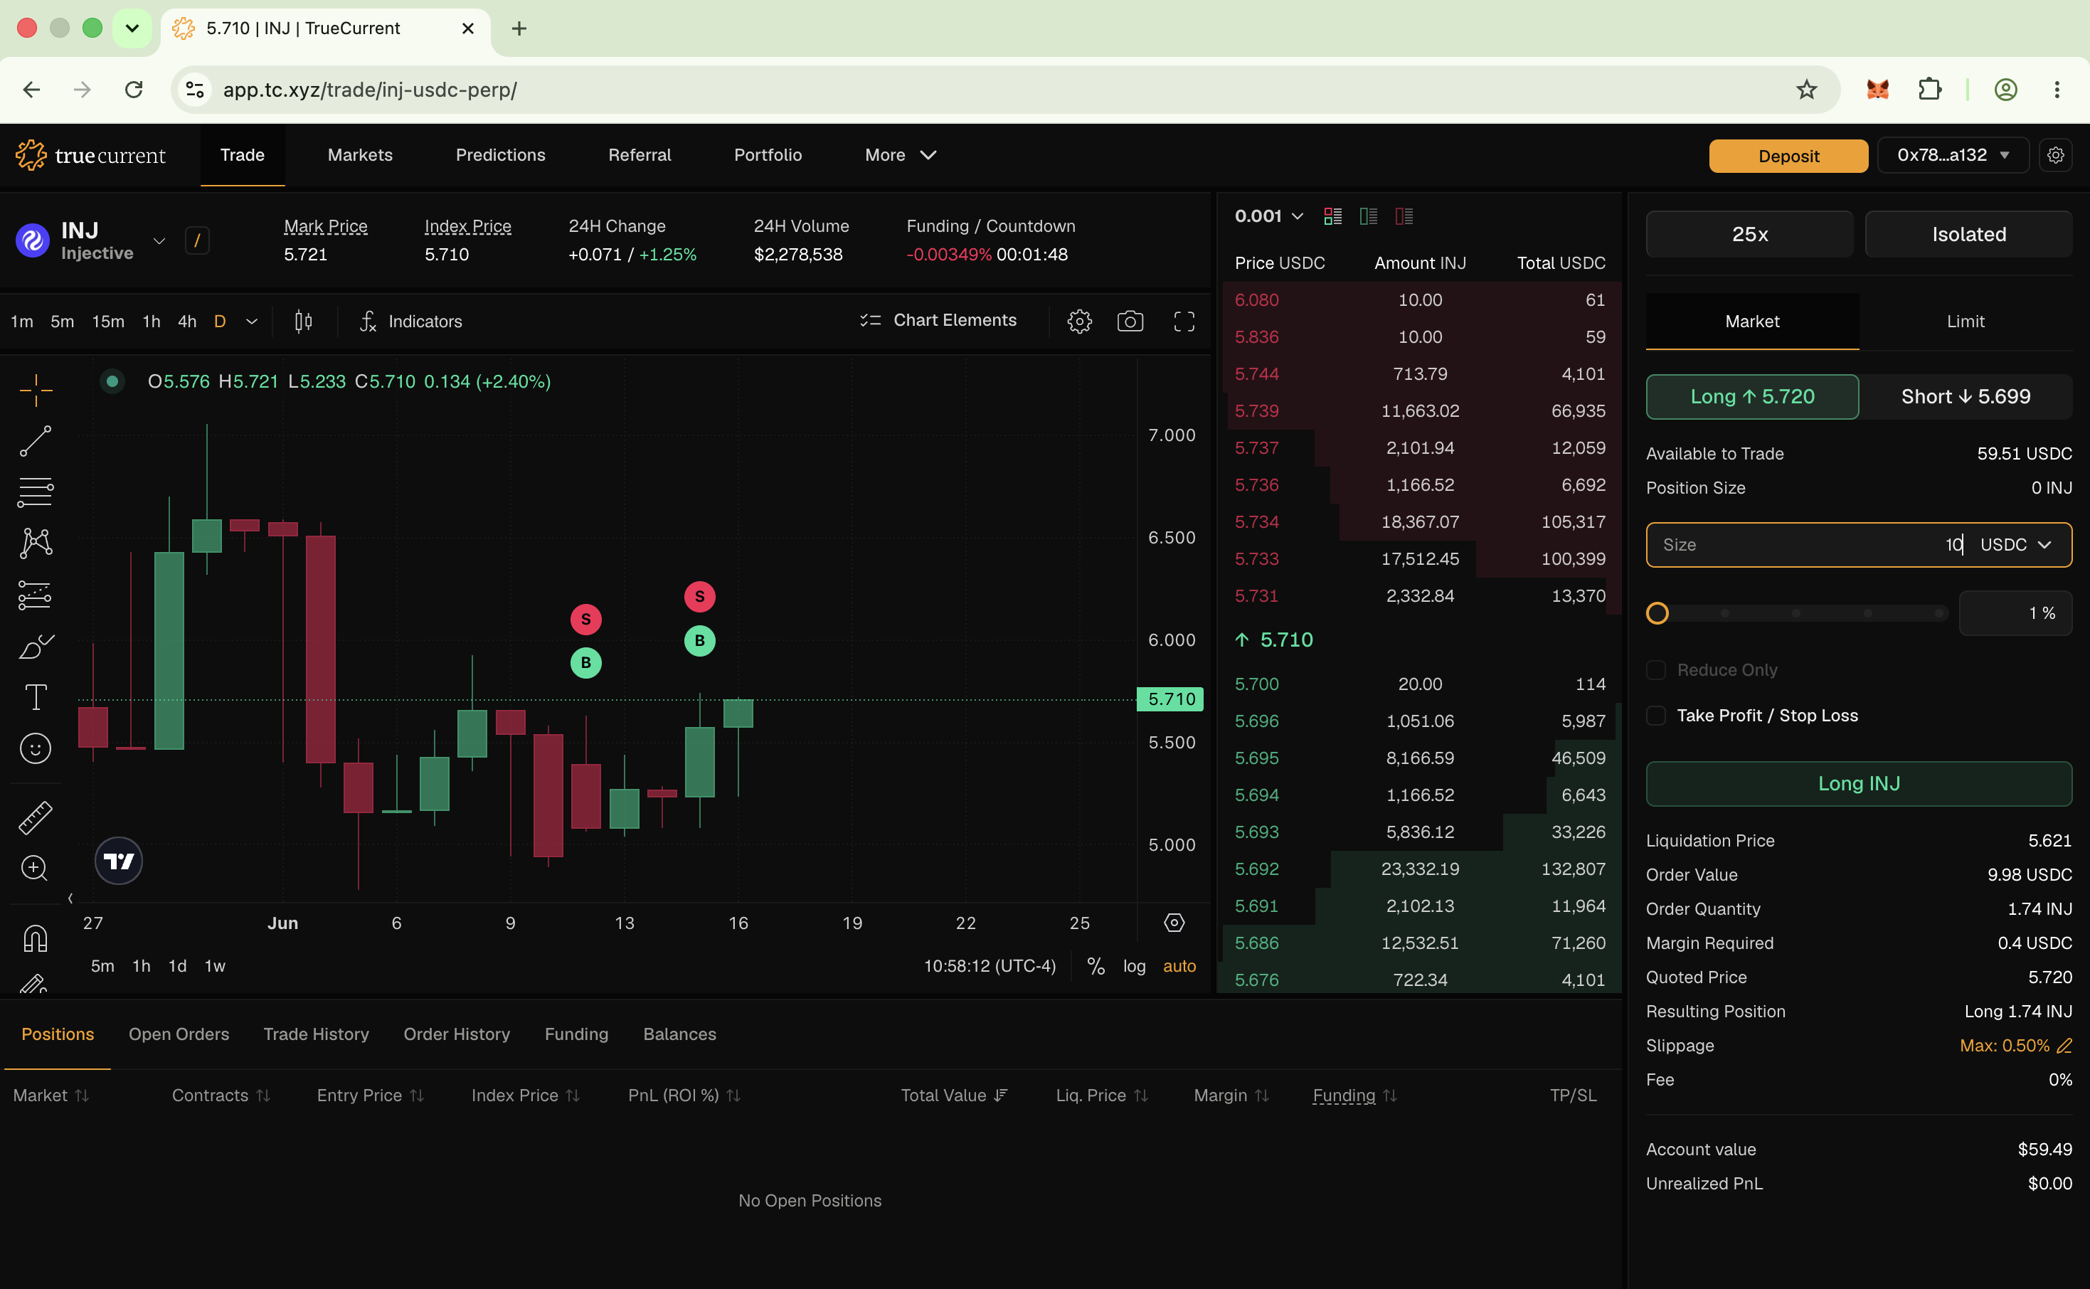Open the USDC size unit dropdown
This screenshot has width=2090, height=1289.
(2016, 545)
